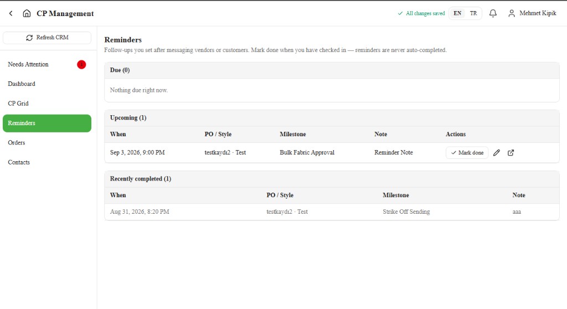
Task: Click the Mehmet Kipik user name
Action: pos(538,13)
